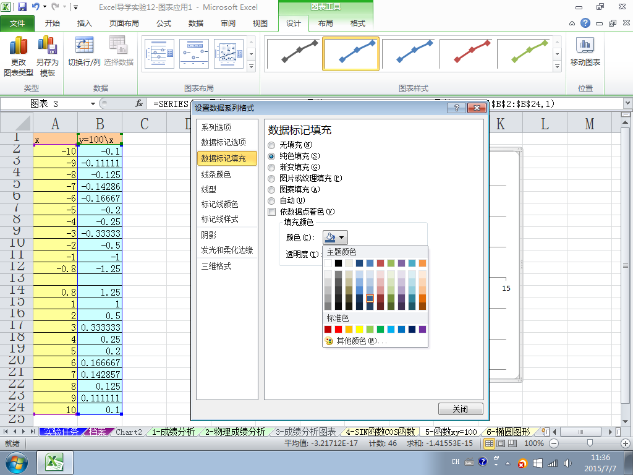This screenshot has height=475, width=633.
Task: Switch to sheet tab 4-SIN函数COS函数
Action: [380, 432]
